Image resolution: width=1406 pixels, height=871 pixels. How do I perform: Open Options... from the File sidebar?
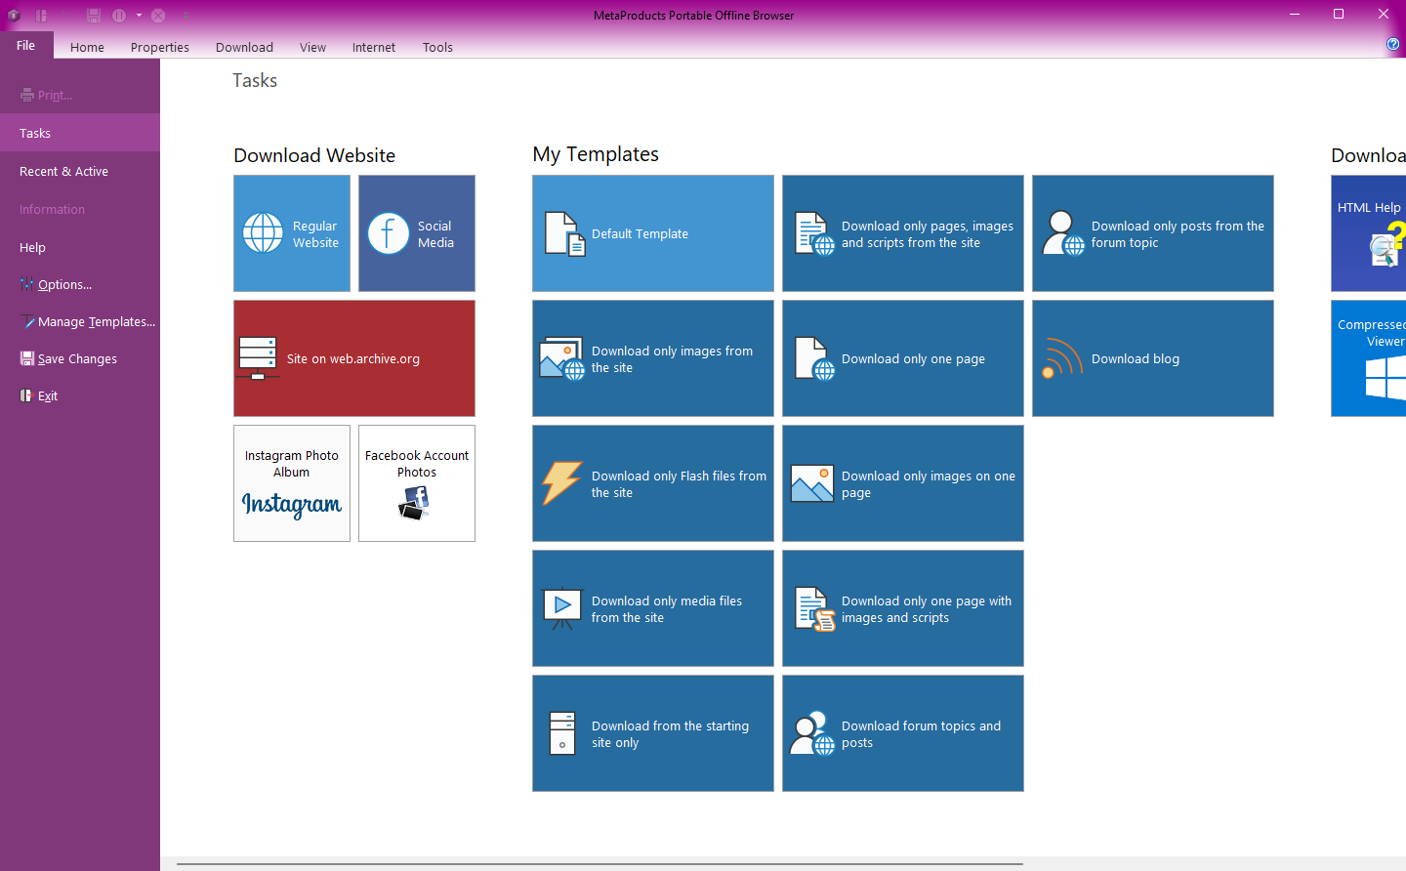click(80, 284)
